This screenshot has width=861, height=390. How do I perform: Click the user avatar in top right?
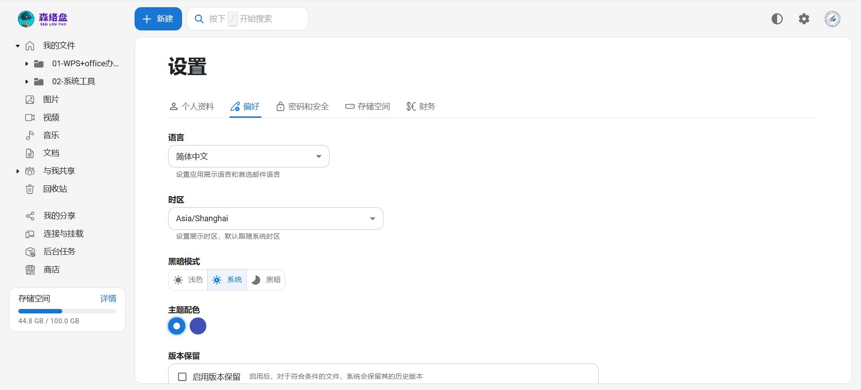coord(832,19)
